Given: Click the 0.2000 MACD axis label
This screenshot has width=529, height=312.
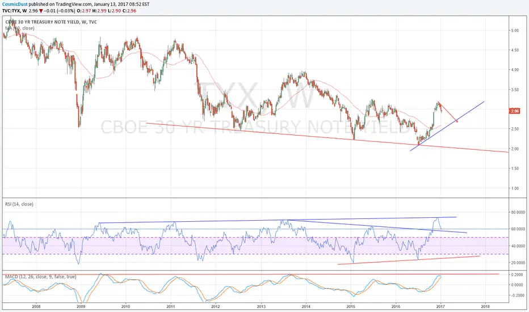Looking at the screenshot, I should click(x=517, y=275).
